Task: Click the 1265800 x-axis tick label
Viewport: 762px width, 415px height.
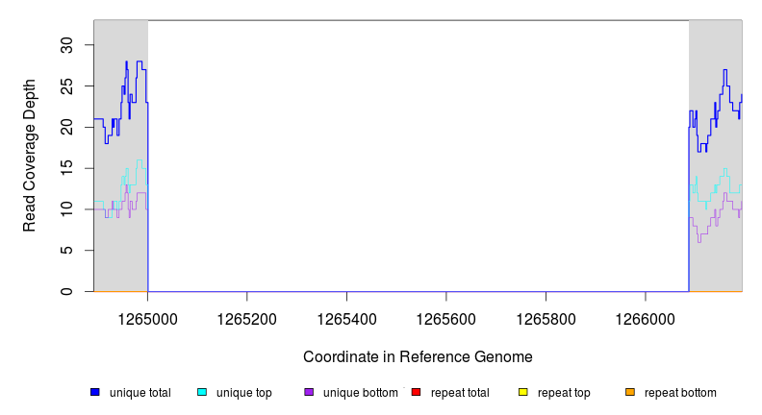Action: (x=546, y=318)
